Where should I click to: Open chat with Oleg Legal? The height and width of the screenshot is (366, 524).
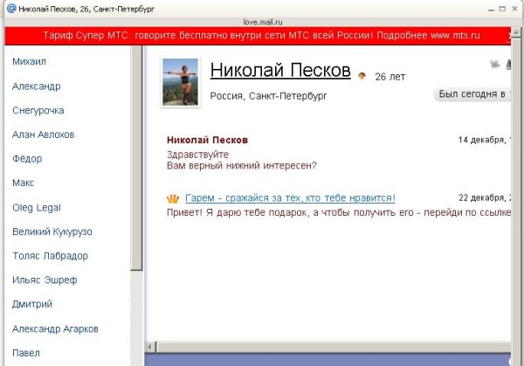tap(37, 208)
